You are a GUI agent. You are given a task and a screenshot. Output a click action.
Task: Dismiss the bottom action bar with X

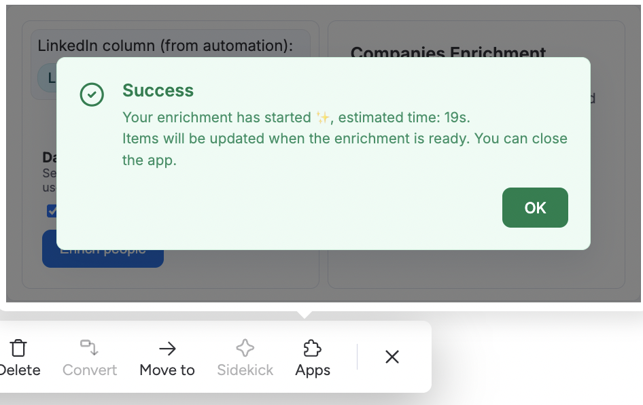(x=392, y=357)
